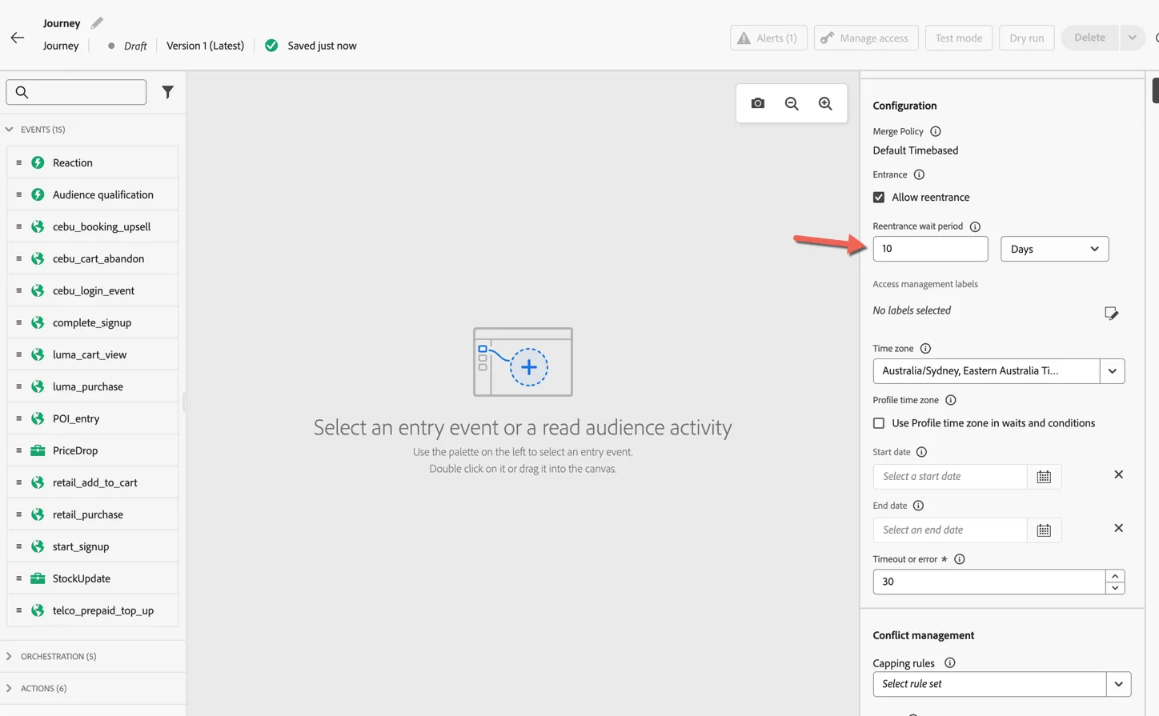Click the back arrow icon

click(17, 38)
